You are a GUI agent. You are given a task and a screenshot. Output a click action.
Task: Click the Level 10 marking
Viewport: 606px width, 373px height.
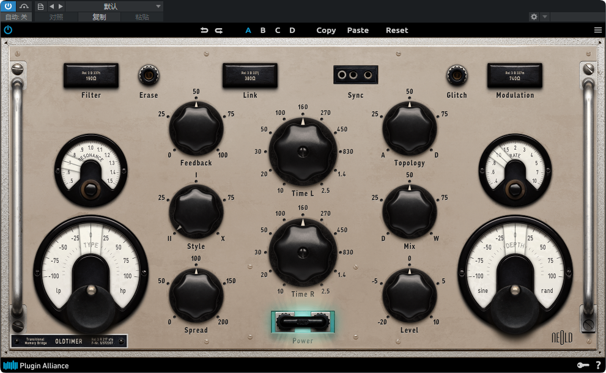coord(436,322)
